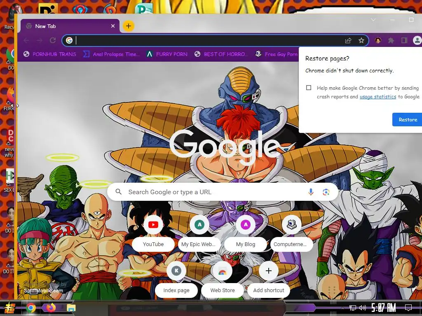Start voice search with the microphone icon

311,192
